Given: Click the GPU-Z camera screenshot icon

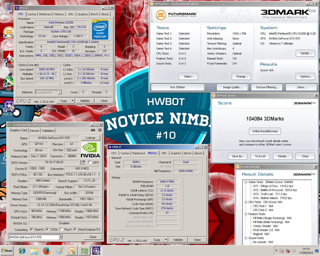Looking at the screenshot, I should (x=93, y=130).
